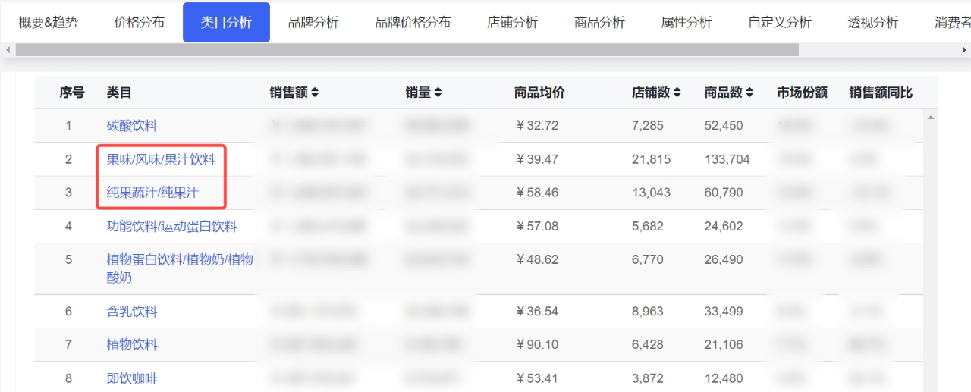Click the 6,428 store count cell
The height and width of the screenshot is (392, 971).
point(648,344)
